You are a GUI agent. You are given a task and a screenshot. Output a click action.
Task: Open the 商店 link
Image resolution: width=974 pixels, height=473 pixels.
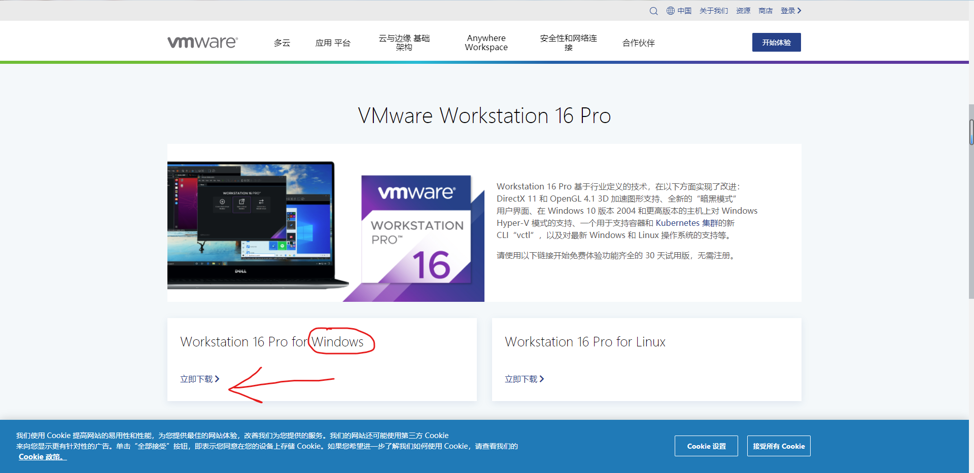[766, 11]
